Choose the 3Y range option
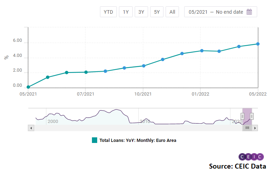The width and height of the screenshot is (267, 170). [x=141, y=12]
